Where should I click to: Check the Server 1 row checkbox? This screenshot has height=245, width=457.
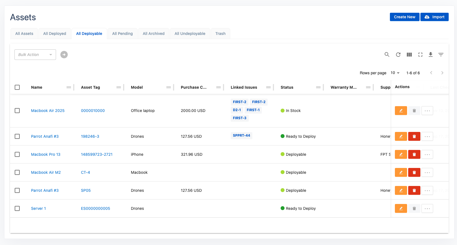click(17, 208)
